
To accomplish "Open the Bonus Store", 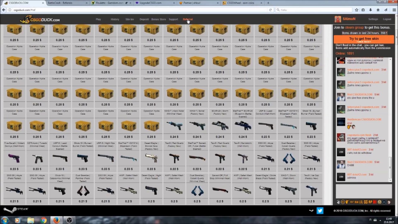I will [159, 19].
